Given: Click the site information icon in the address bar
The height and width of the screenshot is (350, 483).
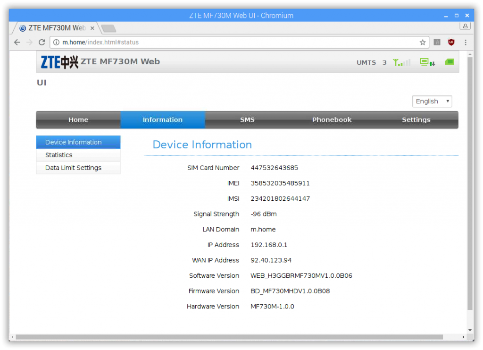Looking at the screenshot, I should click(x=56, y=42).
